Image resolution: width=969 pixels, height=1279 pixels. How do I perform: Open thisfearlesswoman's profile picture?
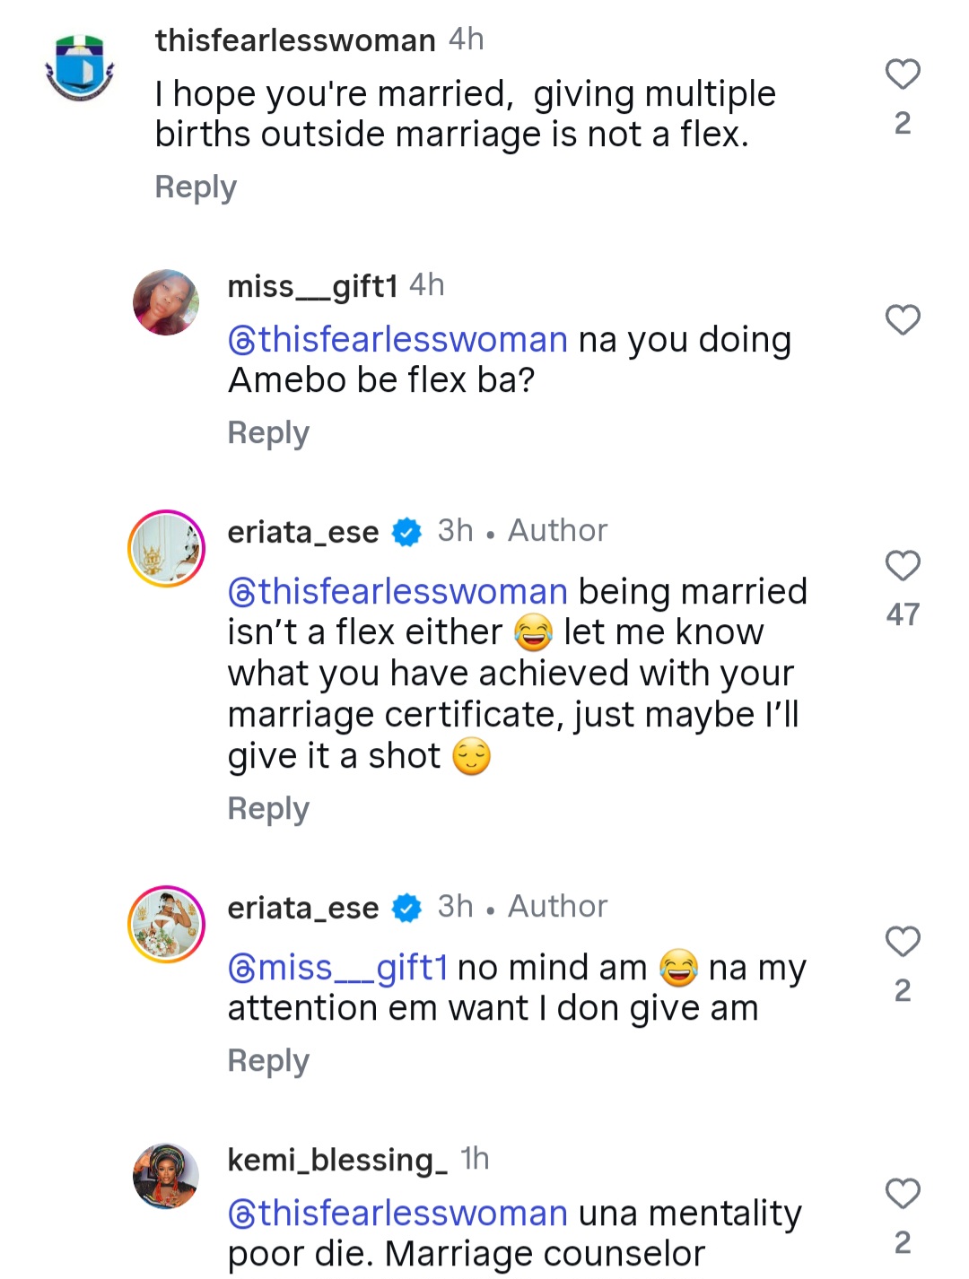tap(80, 68)
